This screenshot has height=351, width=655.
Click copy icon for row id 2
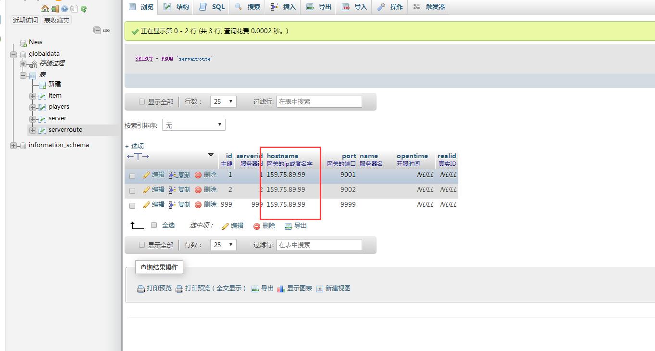(172, 190)
